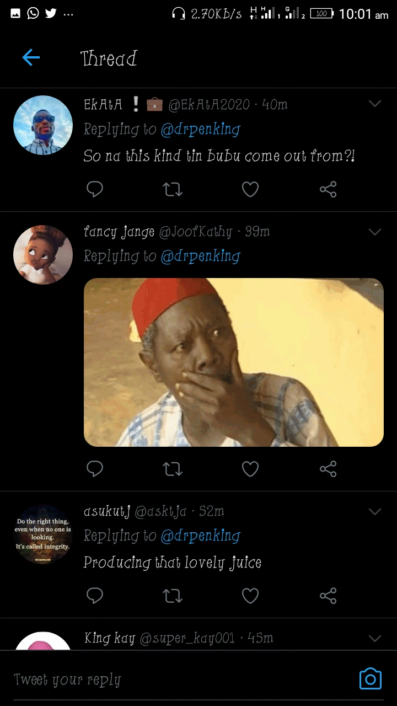Open camera in reply bar
This screenshot has width=397, height=706.
370,679
